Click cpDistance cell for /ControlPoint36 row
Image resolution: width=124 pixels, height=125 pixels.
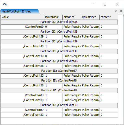pyautogui.click(x=90, y=66)
